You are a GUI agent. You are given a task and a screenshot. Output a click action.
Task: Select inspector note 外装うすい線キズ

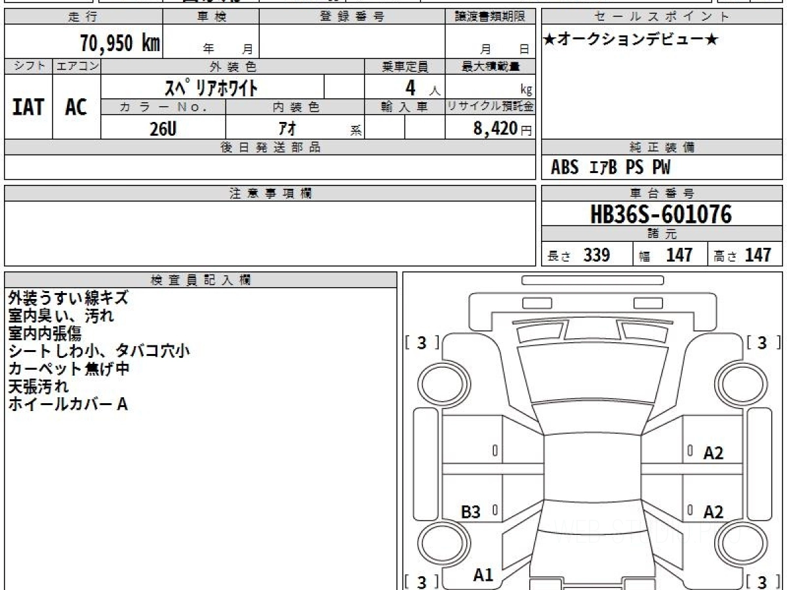(x=68, y=298)
